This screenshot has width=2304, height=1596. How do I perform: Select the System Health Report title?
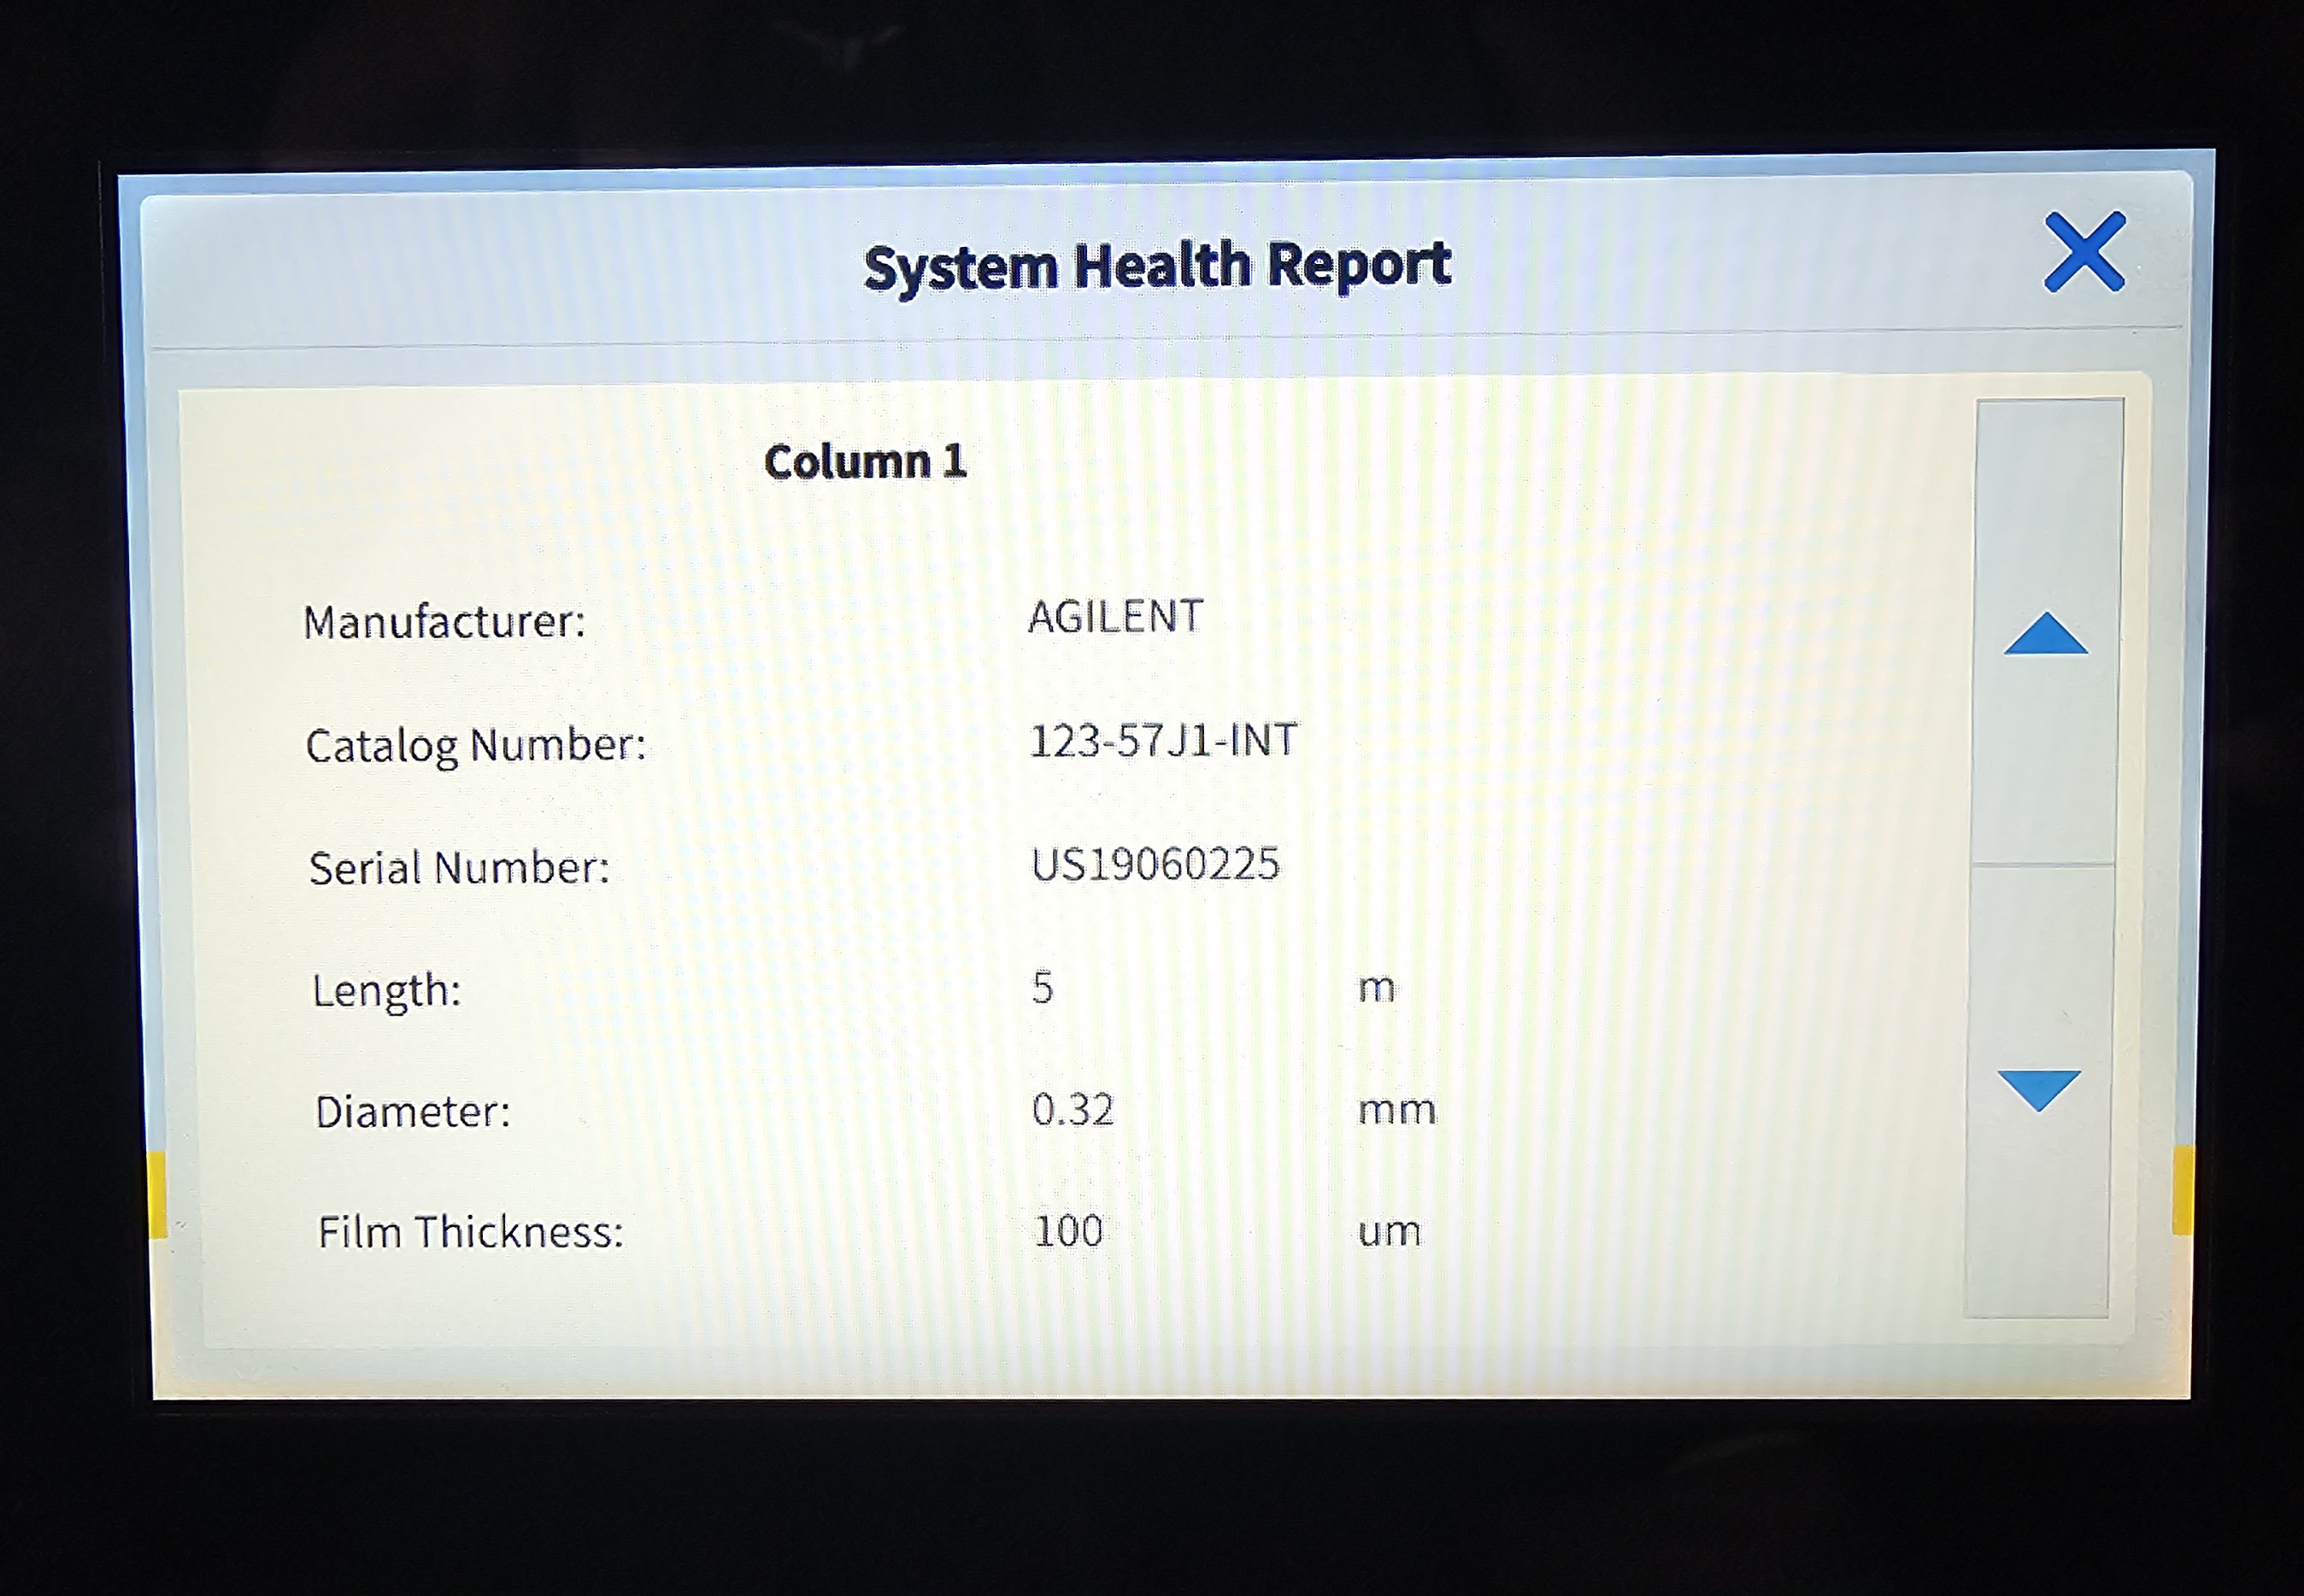[x=1157, y=267]
